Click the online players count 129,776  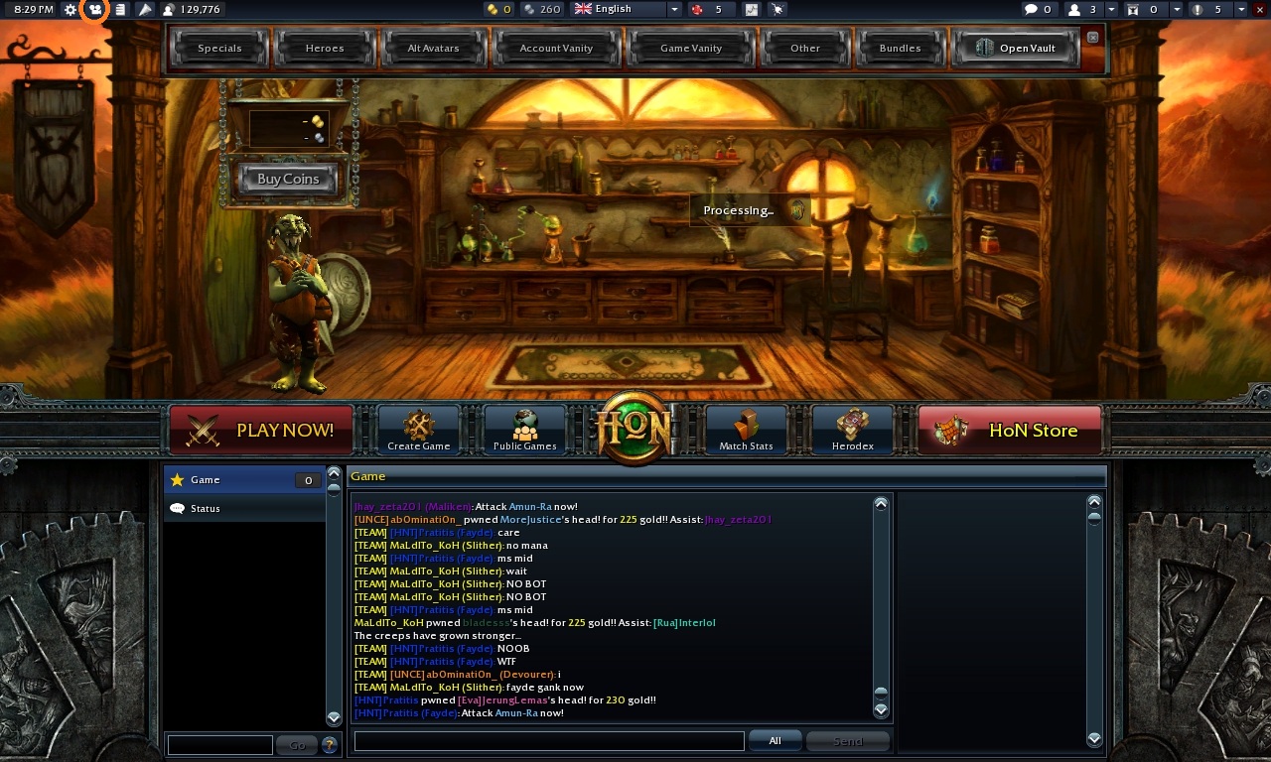tap(193, 9)
